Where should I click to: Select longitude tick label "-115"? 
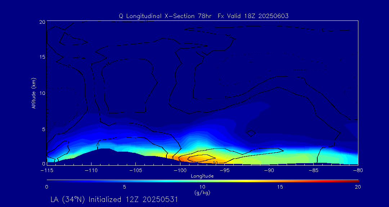[46, 171]
